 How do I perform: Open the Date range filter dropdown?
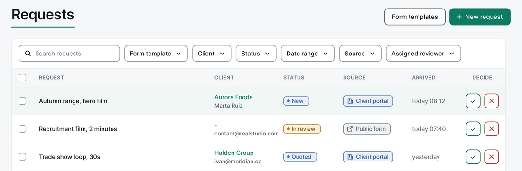308,54
